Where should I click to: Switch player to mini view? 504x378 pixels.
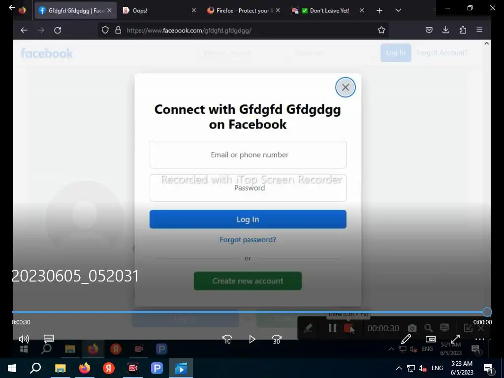pos(430,339)
